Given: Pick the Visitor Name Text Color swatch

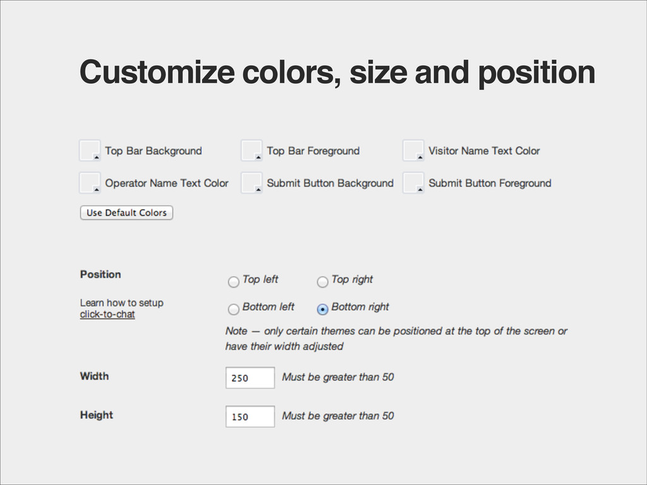Looking at the screenshot, I should tap(413, 150).
